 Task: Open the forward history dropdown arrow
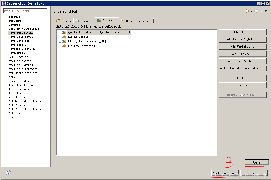click(x=261, y=11)
